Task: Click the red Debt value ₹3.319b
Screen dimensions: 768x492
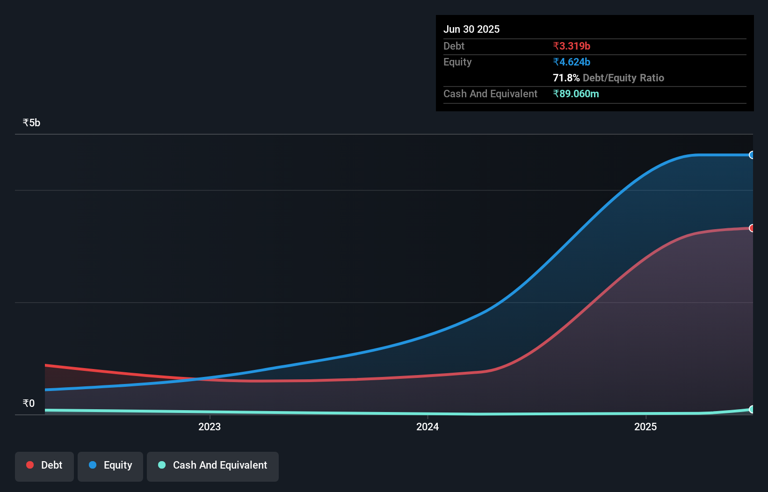Action: (x=571, y=46)
